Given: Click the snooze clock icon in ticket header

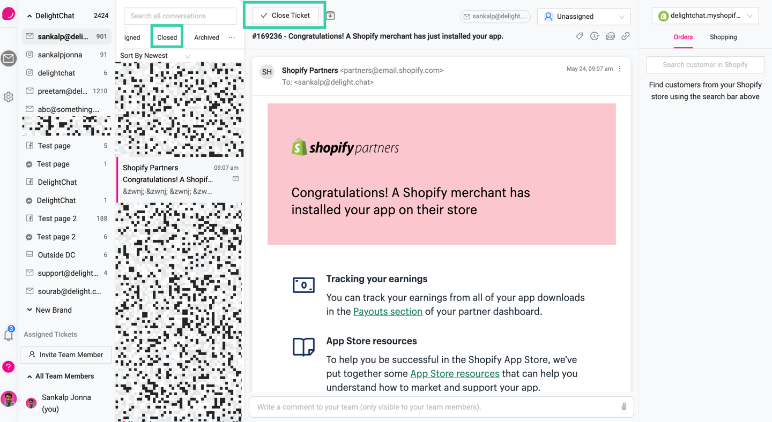Looking at the screenshot, I should (x=595, y=36).
